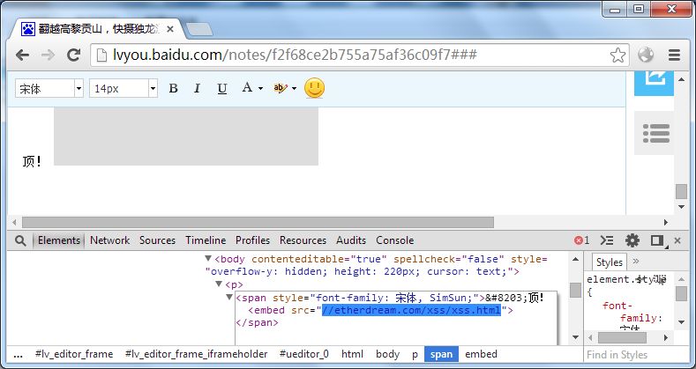Switch to the Network tab
This screenshot has height=369, width=696.
[109, 240]
